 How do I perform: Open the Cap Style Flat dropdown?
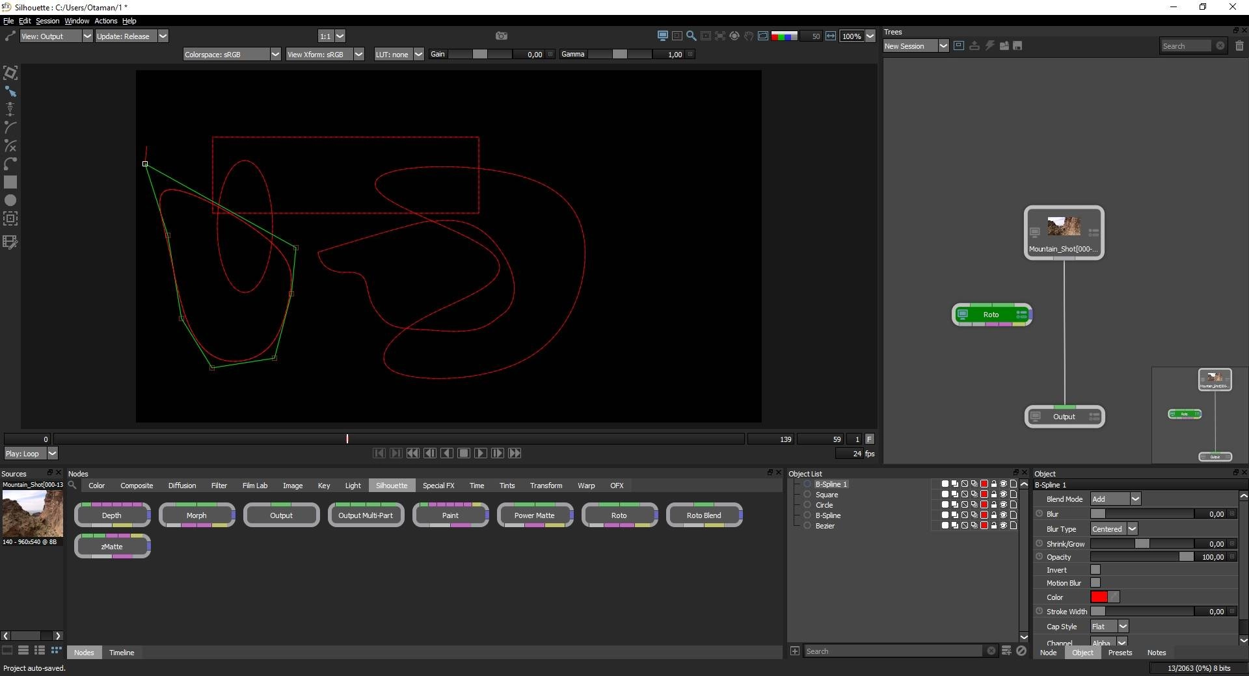[1109, 626]
